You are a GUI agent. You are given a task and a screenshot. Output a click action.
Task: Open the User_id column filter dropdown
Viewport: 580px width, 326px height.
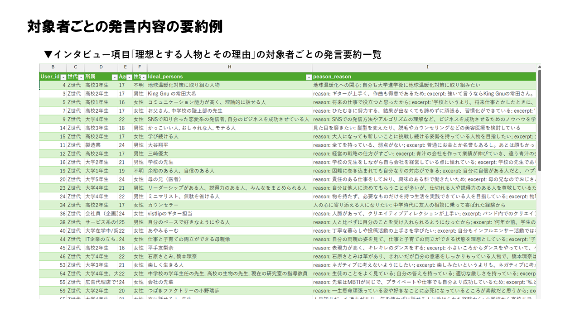point(63,77)
